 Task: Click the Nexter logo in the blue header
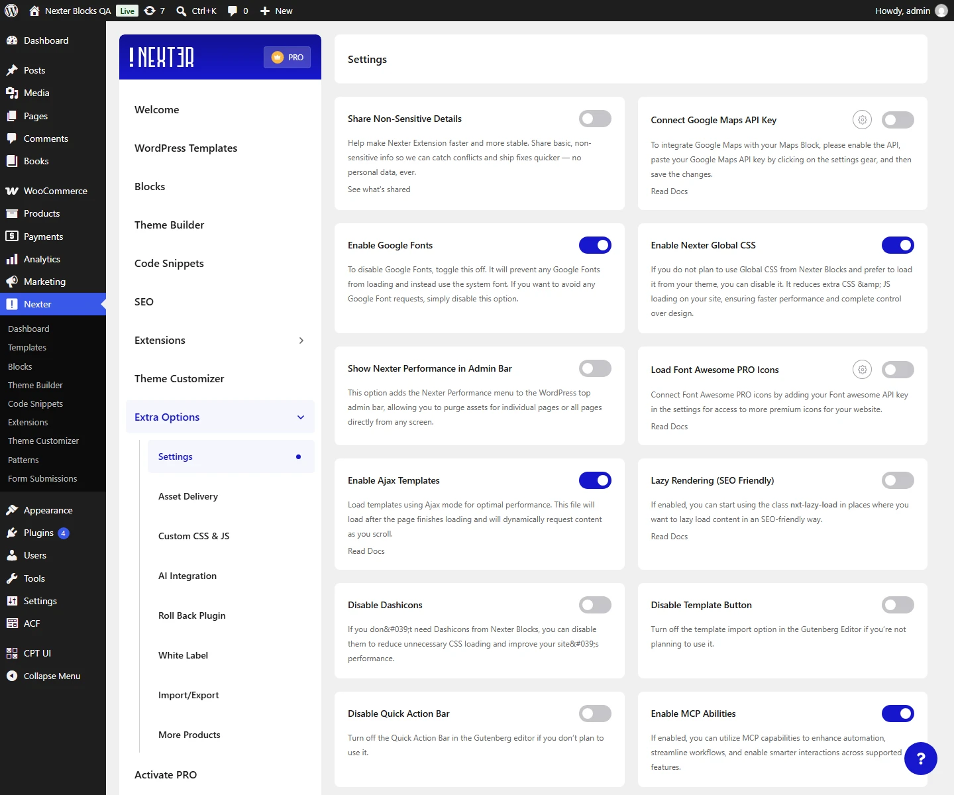tap(162, 57)
